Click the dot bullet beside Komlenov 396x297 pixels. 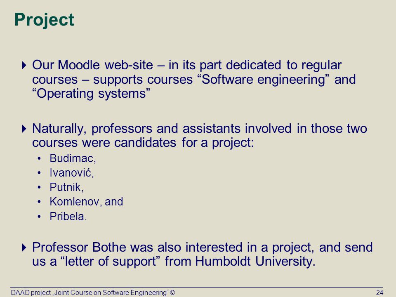39,202
